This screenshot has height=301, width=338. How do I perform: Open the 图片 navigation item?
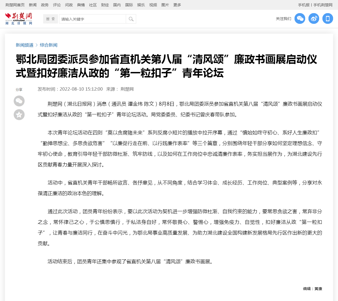pyautogui.click(x=165, y=5)
